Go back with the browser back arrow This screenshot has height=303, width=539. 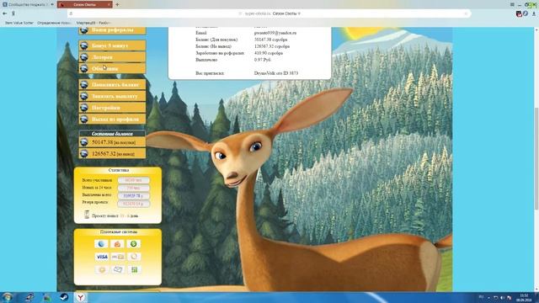4,13
